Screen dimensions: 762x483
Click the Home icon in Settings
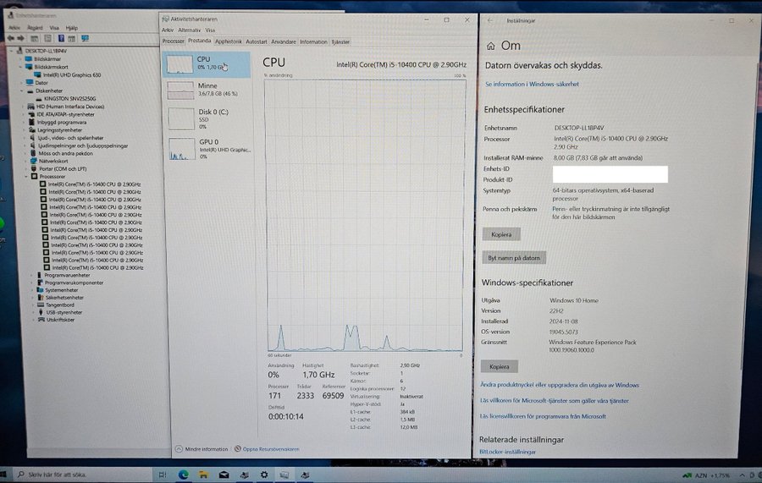(491, 46)
